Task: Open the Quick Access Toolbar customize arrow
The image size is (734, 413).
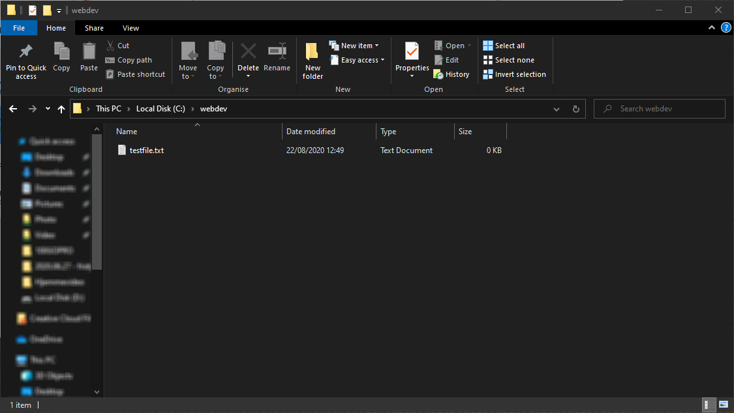Action: point(59,10)
